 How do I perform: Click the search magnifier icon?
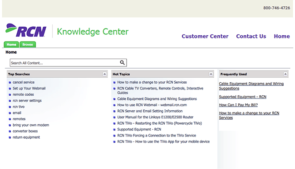[122, 62]
